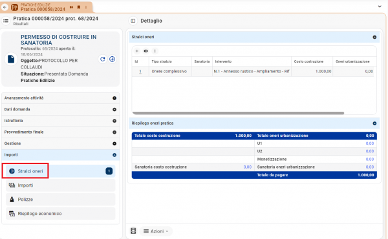
Task: Expand the top-right chevron dropdown
Action: (x=380, y=6)
